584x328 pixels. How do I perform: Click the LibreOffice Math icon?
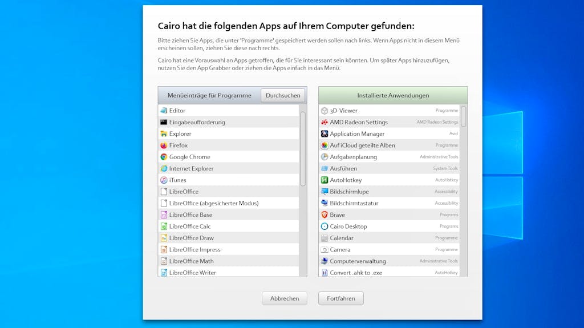(x=164, y=261)
